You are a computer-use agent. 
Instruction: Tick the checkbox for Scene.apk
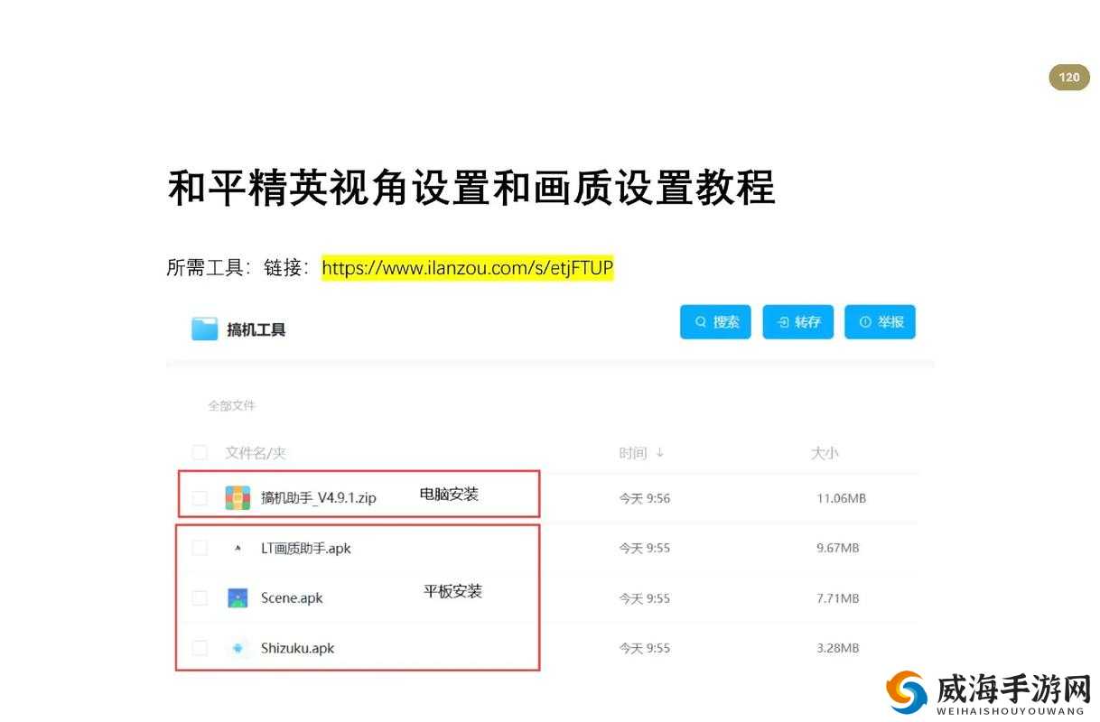[x=200, y=597]
